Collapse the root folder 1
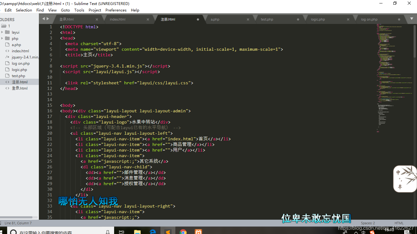 click(x=3, y=26)
